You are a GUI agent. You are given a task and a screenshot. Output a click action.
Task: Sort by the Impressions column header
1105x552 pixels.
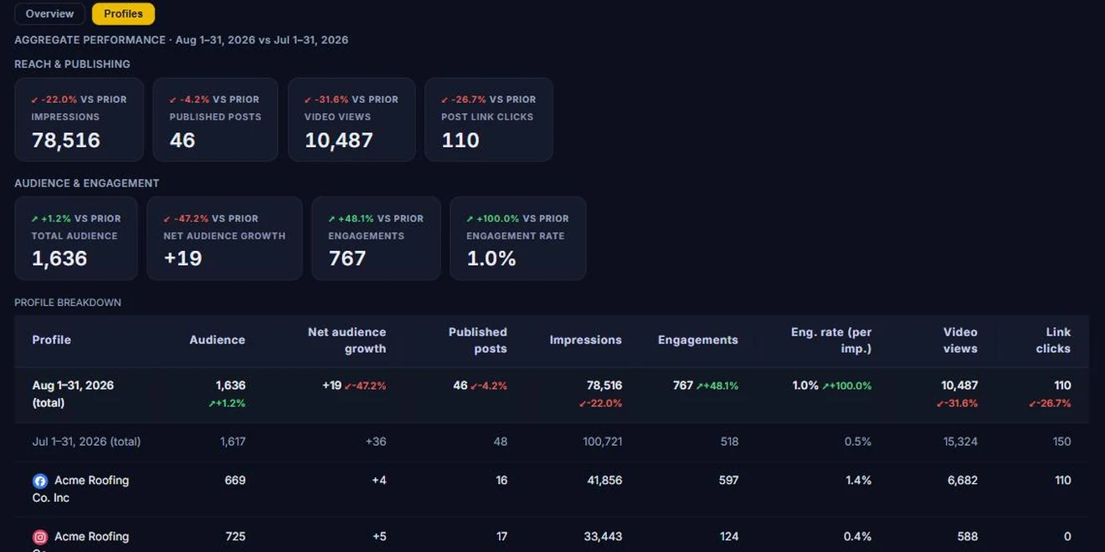pyautogui.click(x=585, y=340)
